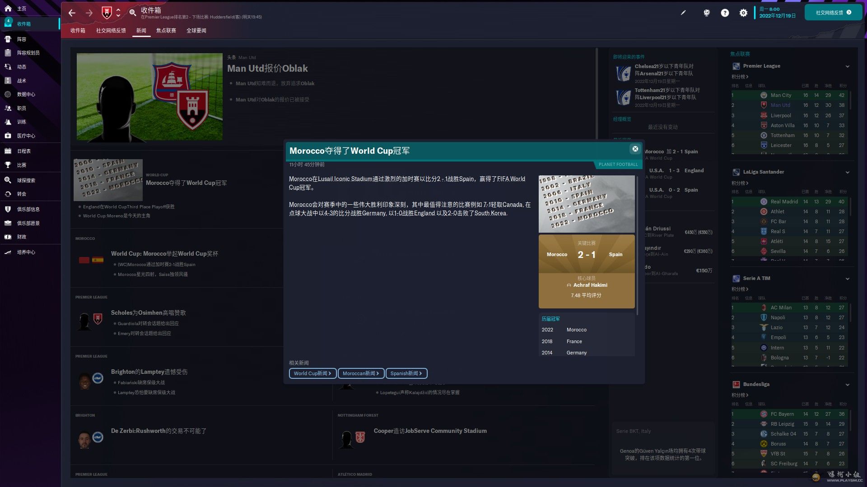867x487 pixels.
Task: Open the Transfers sidebar icon
Action: [x=8, y=194]
